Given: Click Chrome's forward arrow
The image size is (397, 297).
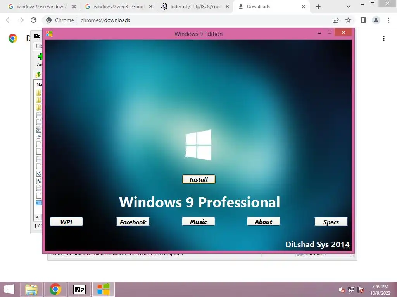Looking at the screenshot, I should click(x=21, y=20).
